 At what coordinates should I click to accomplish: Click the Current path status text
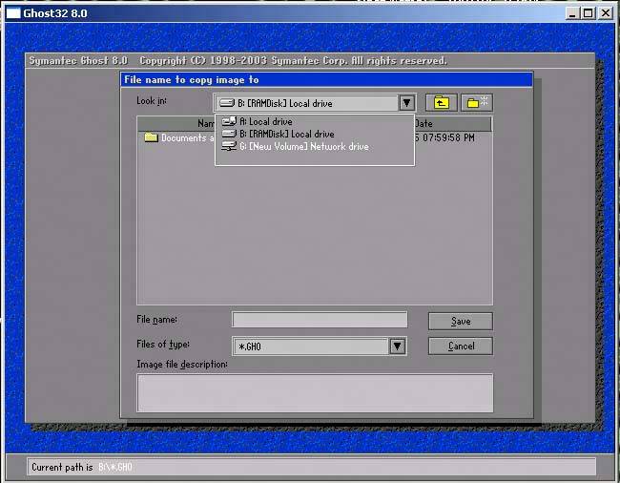click(x=82, y=467)
